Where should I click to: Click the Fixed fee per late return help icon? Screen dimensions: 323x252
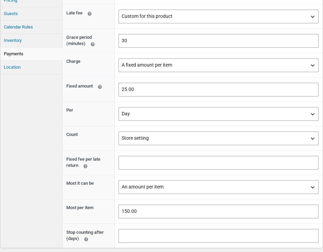(x=85, y=166)
